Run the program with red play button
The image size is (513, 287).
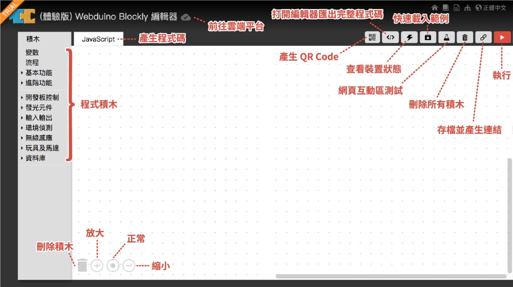[x=502, y=37]
